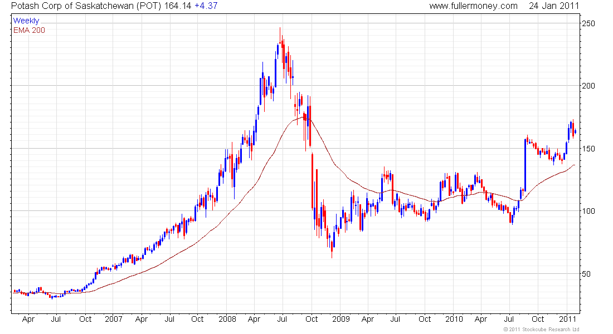This screenshot has width=613, height=334.
Task: Select the 'EMA 200' legend label
Action: coord(29,31)
